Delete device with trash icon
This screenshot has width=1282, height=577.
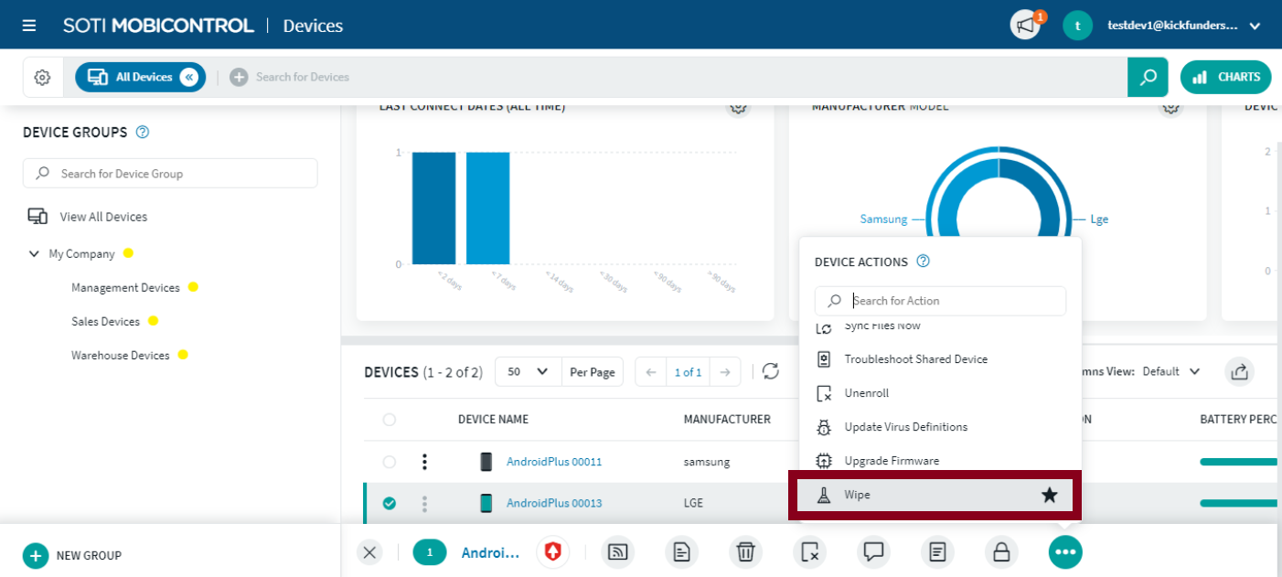(745, 551)
